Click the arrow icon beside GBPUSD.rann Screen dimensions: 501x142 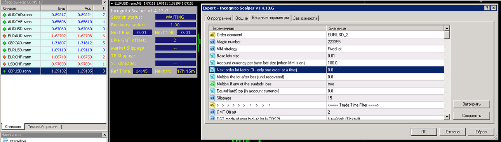click(x=4, y=71)
